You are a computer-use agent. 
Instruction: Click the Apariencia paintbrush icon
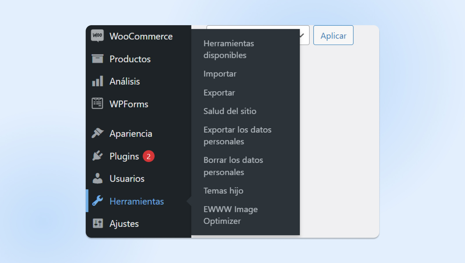click(97, 133)
